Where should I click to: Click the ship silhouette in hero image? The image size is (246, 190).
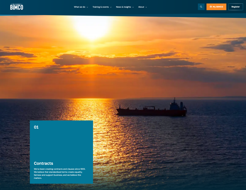(x=152, y=110)
